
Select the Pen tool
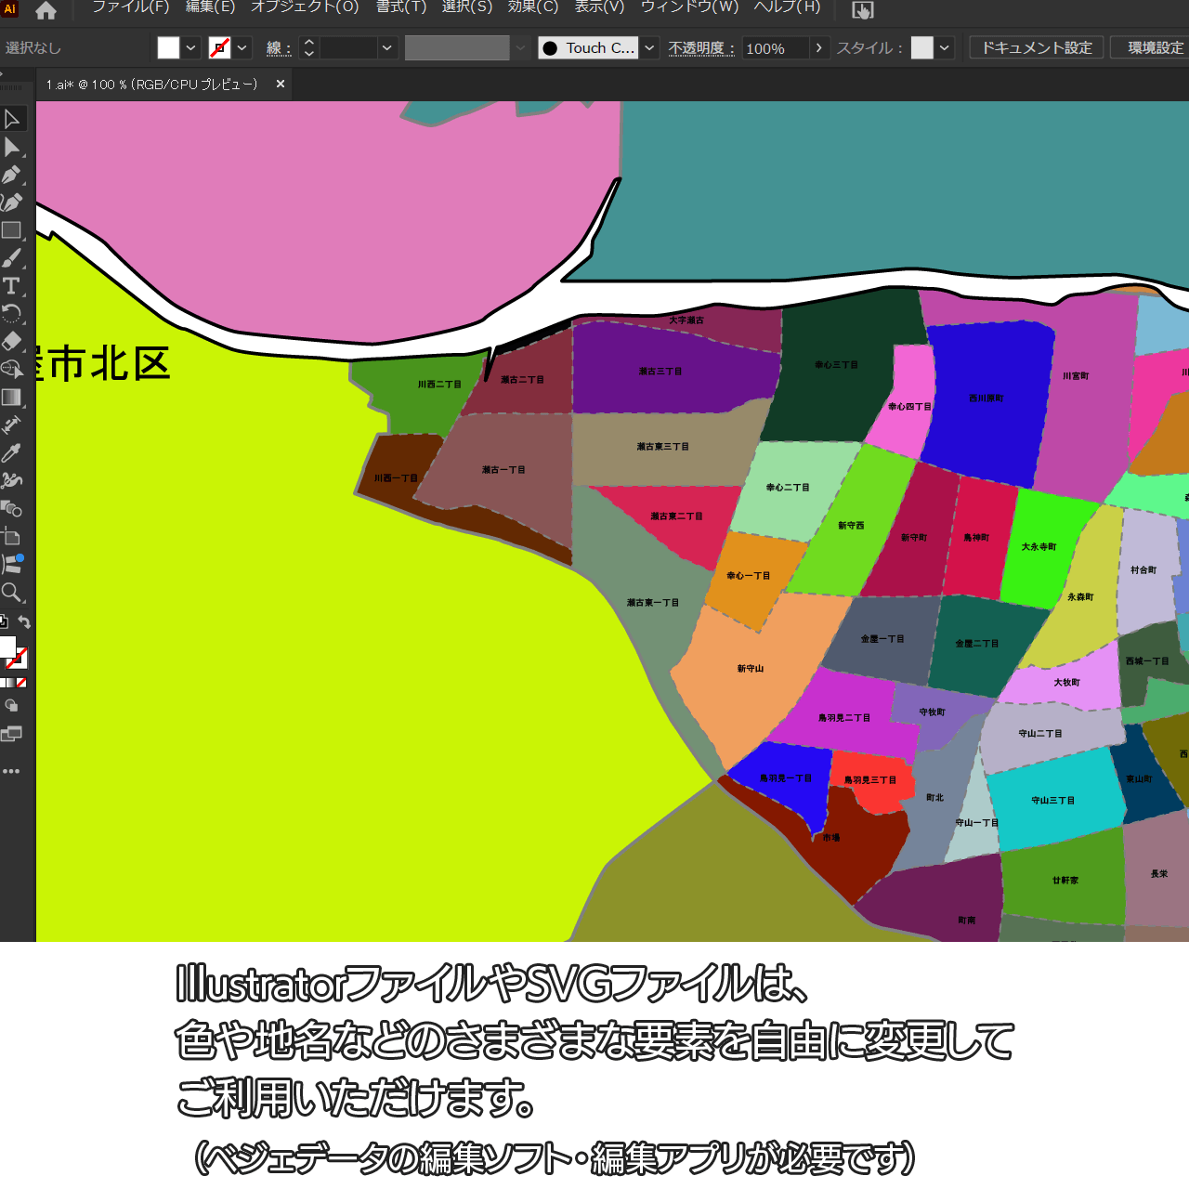tap(12, 175)
